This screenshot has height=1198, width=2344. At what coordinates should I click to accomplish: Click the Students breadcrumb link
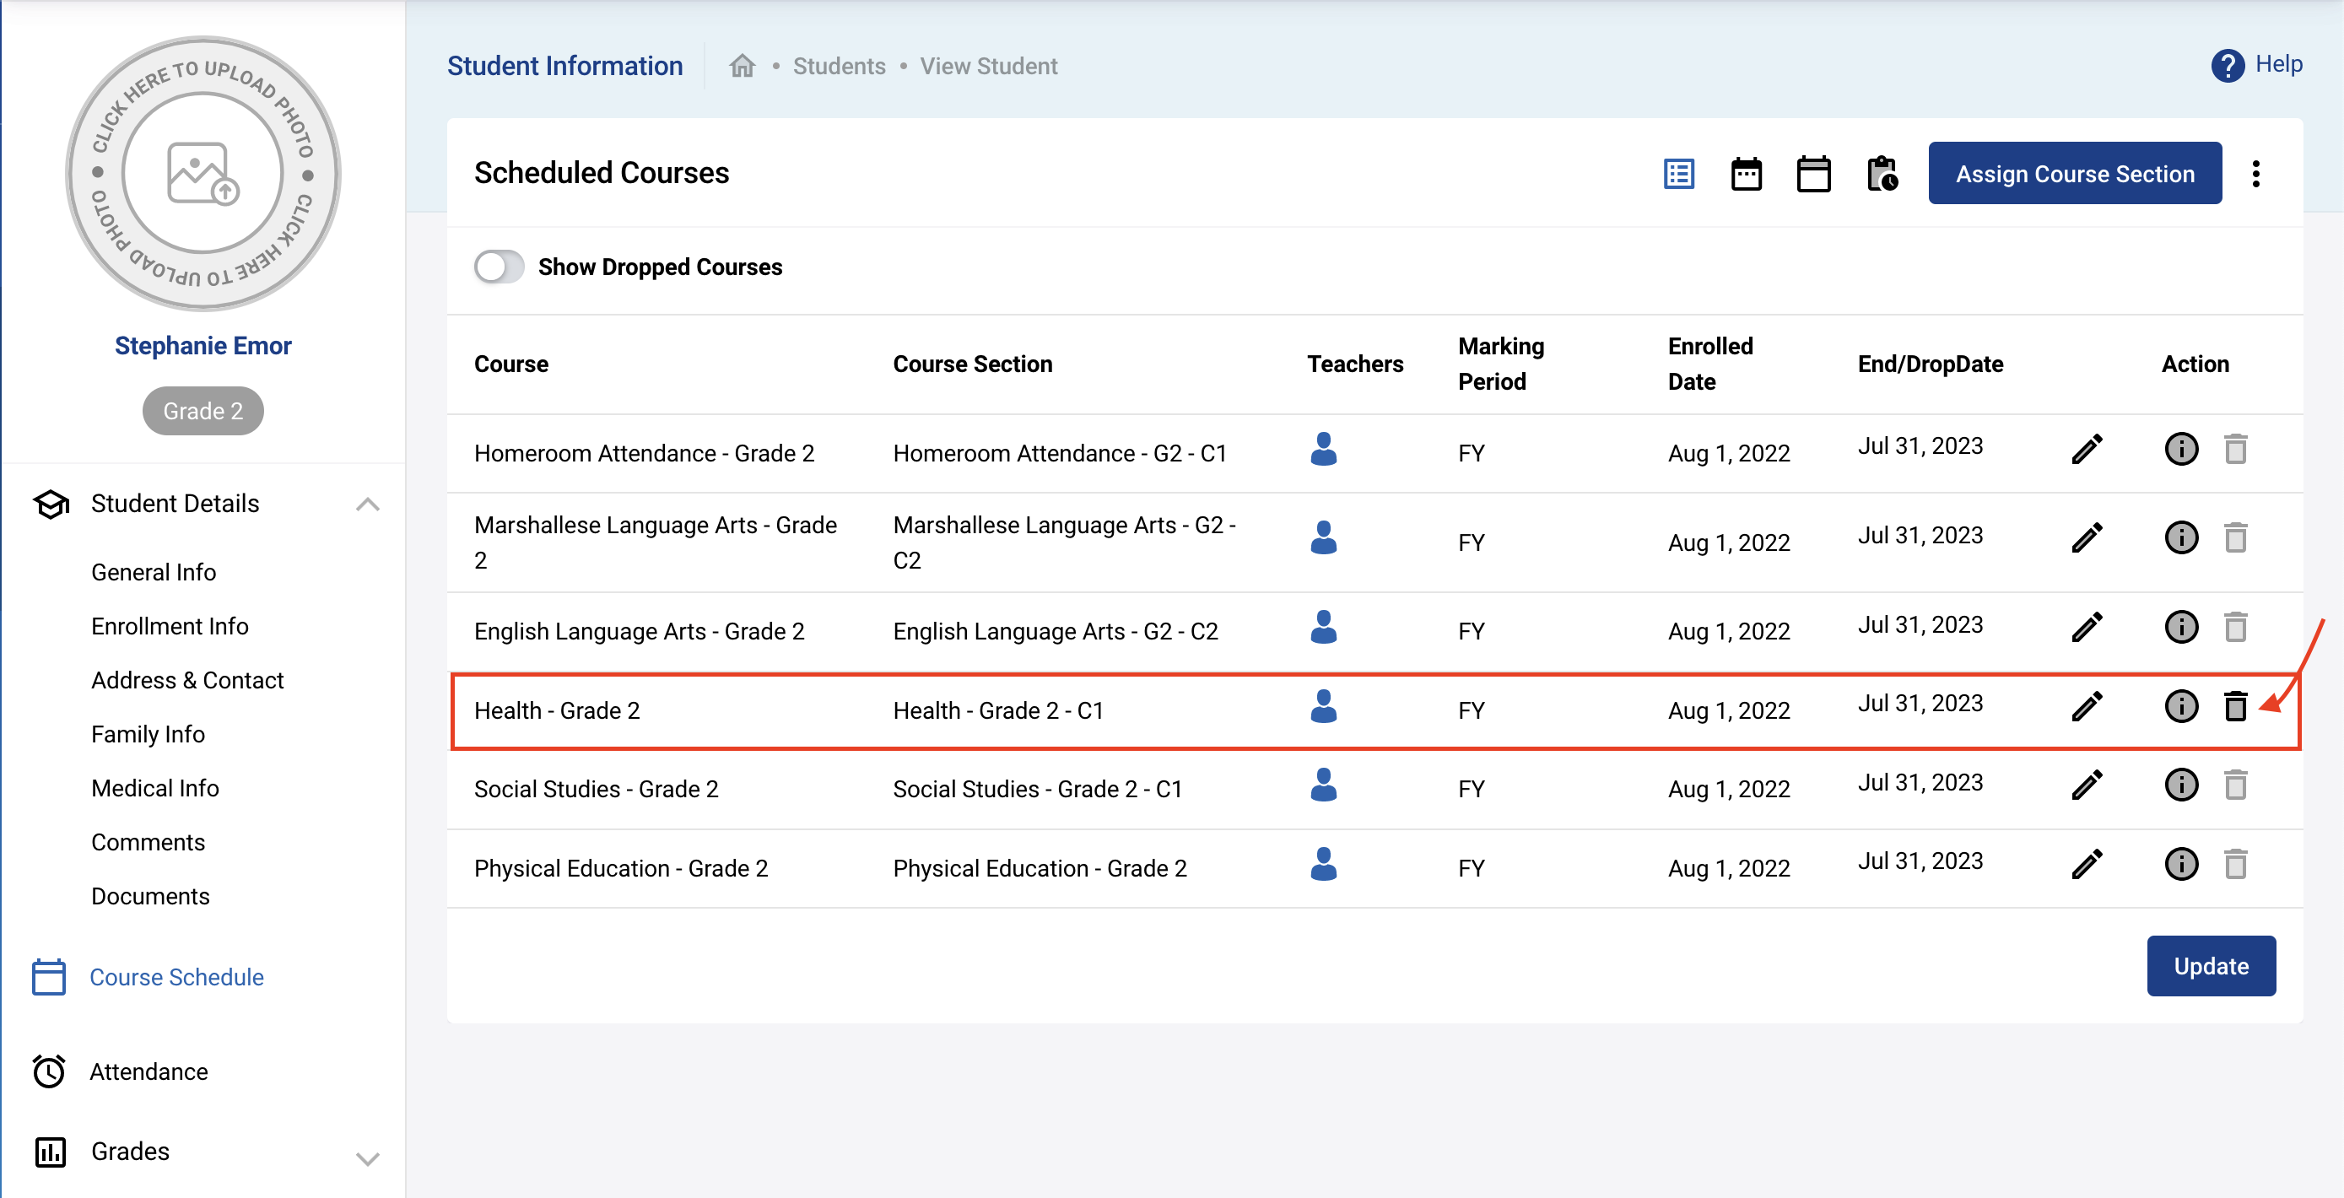coord(838,67)
